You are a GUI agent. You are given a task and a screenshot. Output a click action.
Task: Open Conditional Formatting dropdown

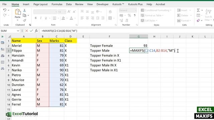tap(156, 10)
